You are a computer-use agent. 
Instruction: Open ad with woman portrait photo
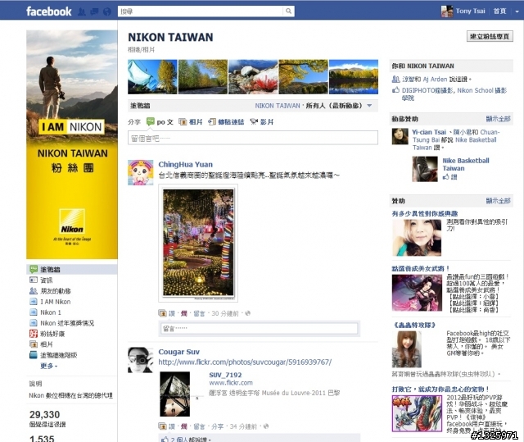(417, 238)
